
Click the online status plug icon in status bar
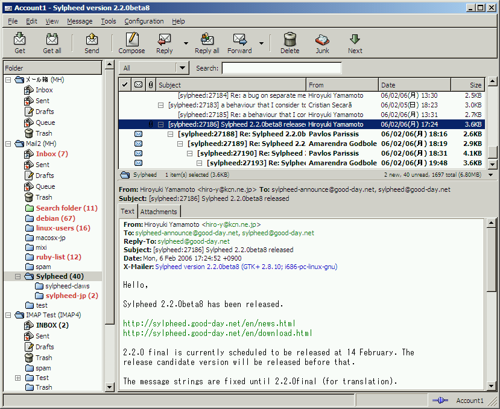440,401
